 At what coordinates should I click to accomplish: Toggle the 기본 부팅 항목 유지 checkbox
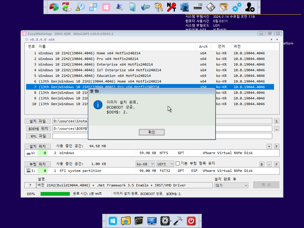[178, 164]
